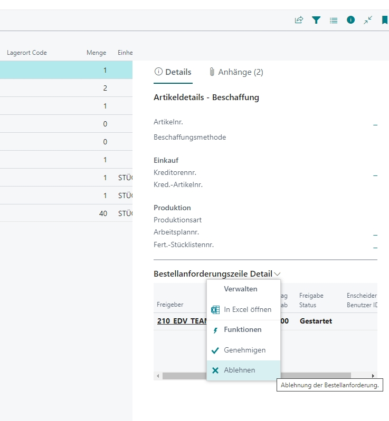
Task: Click the Excel icon beside In Excel öffnen
Action: [x=215, y=310]
